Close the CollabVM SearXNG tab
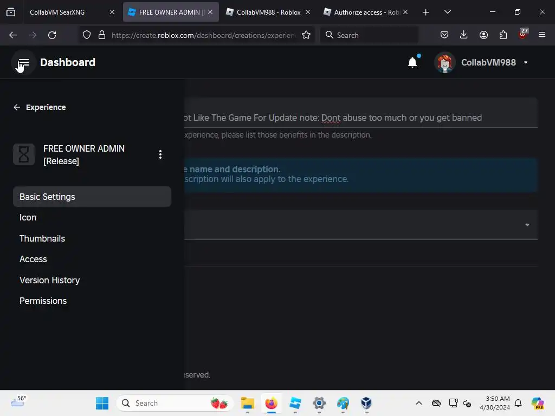555x416 pixels. (x=112, y=12)
